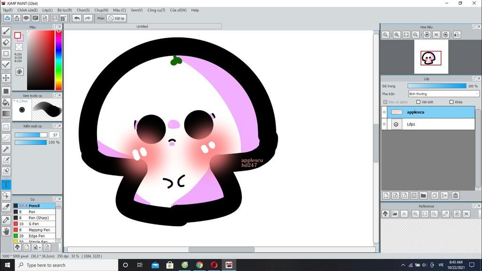Open the Pha trộn blend mode dropdown
The image size is (482, 271).
(x=443, y=94)
